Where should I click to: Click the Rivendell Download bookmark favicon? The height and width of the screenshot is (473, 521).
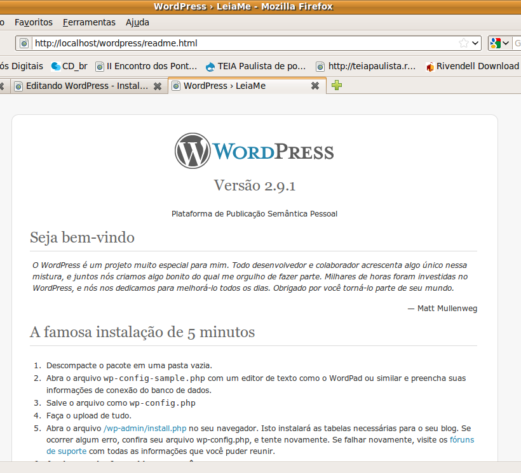coord(430,67)
